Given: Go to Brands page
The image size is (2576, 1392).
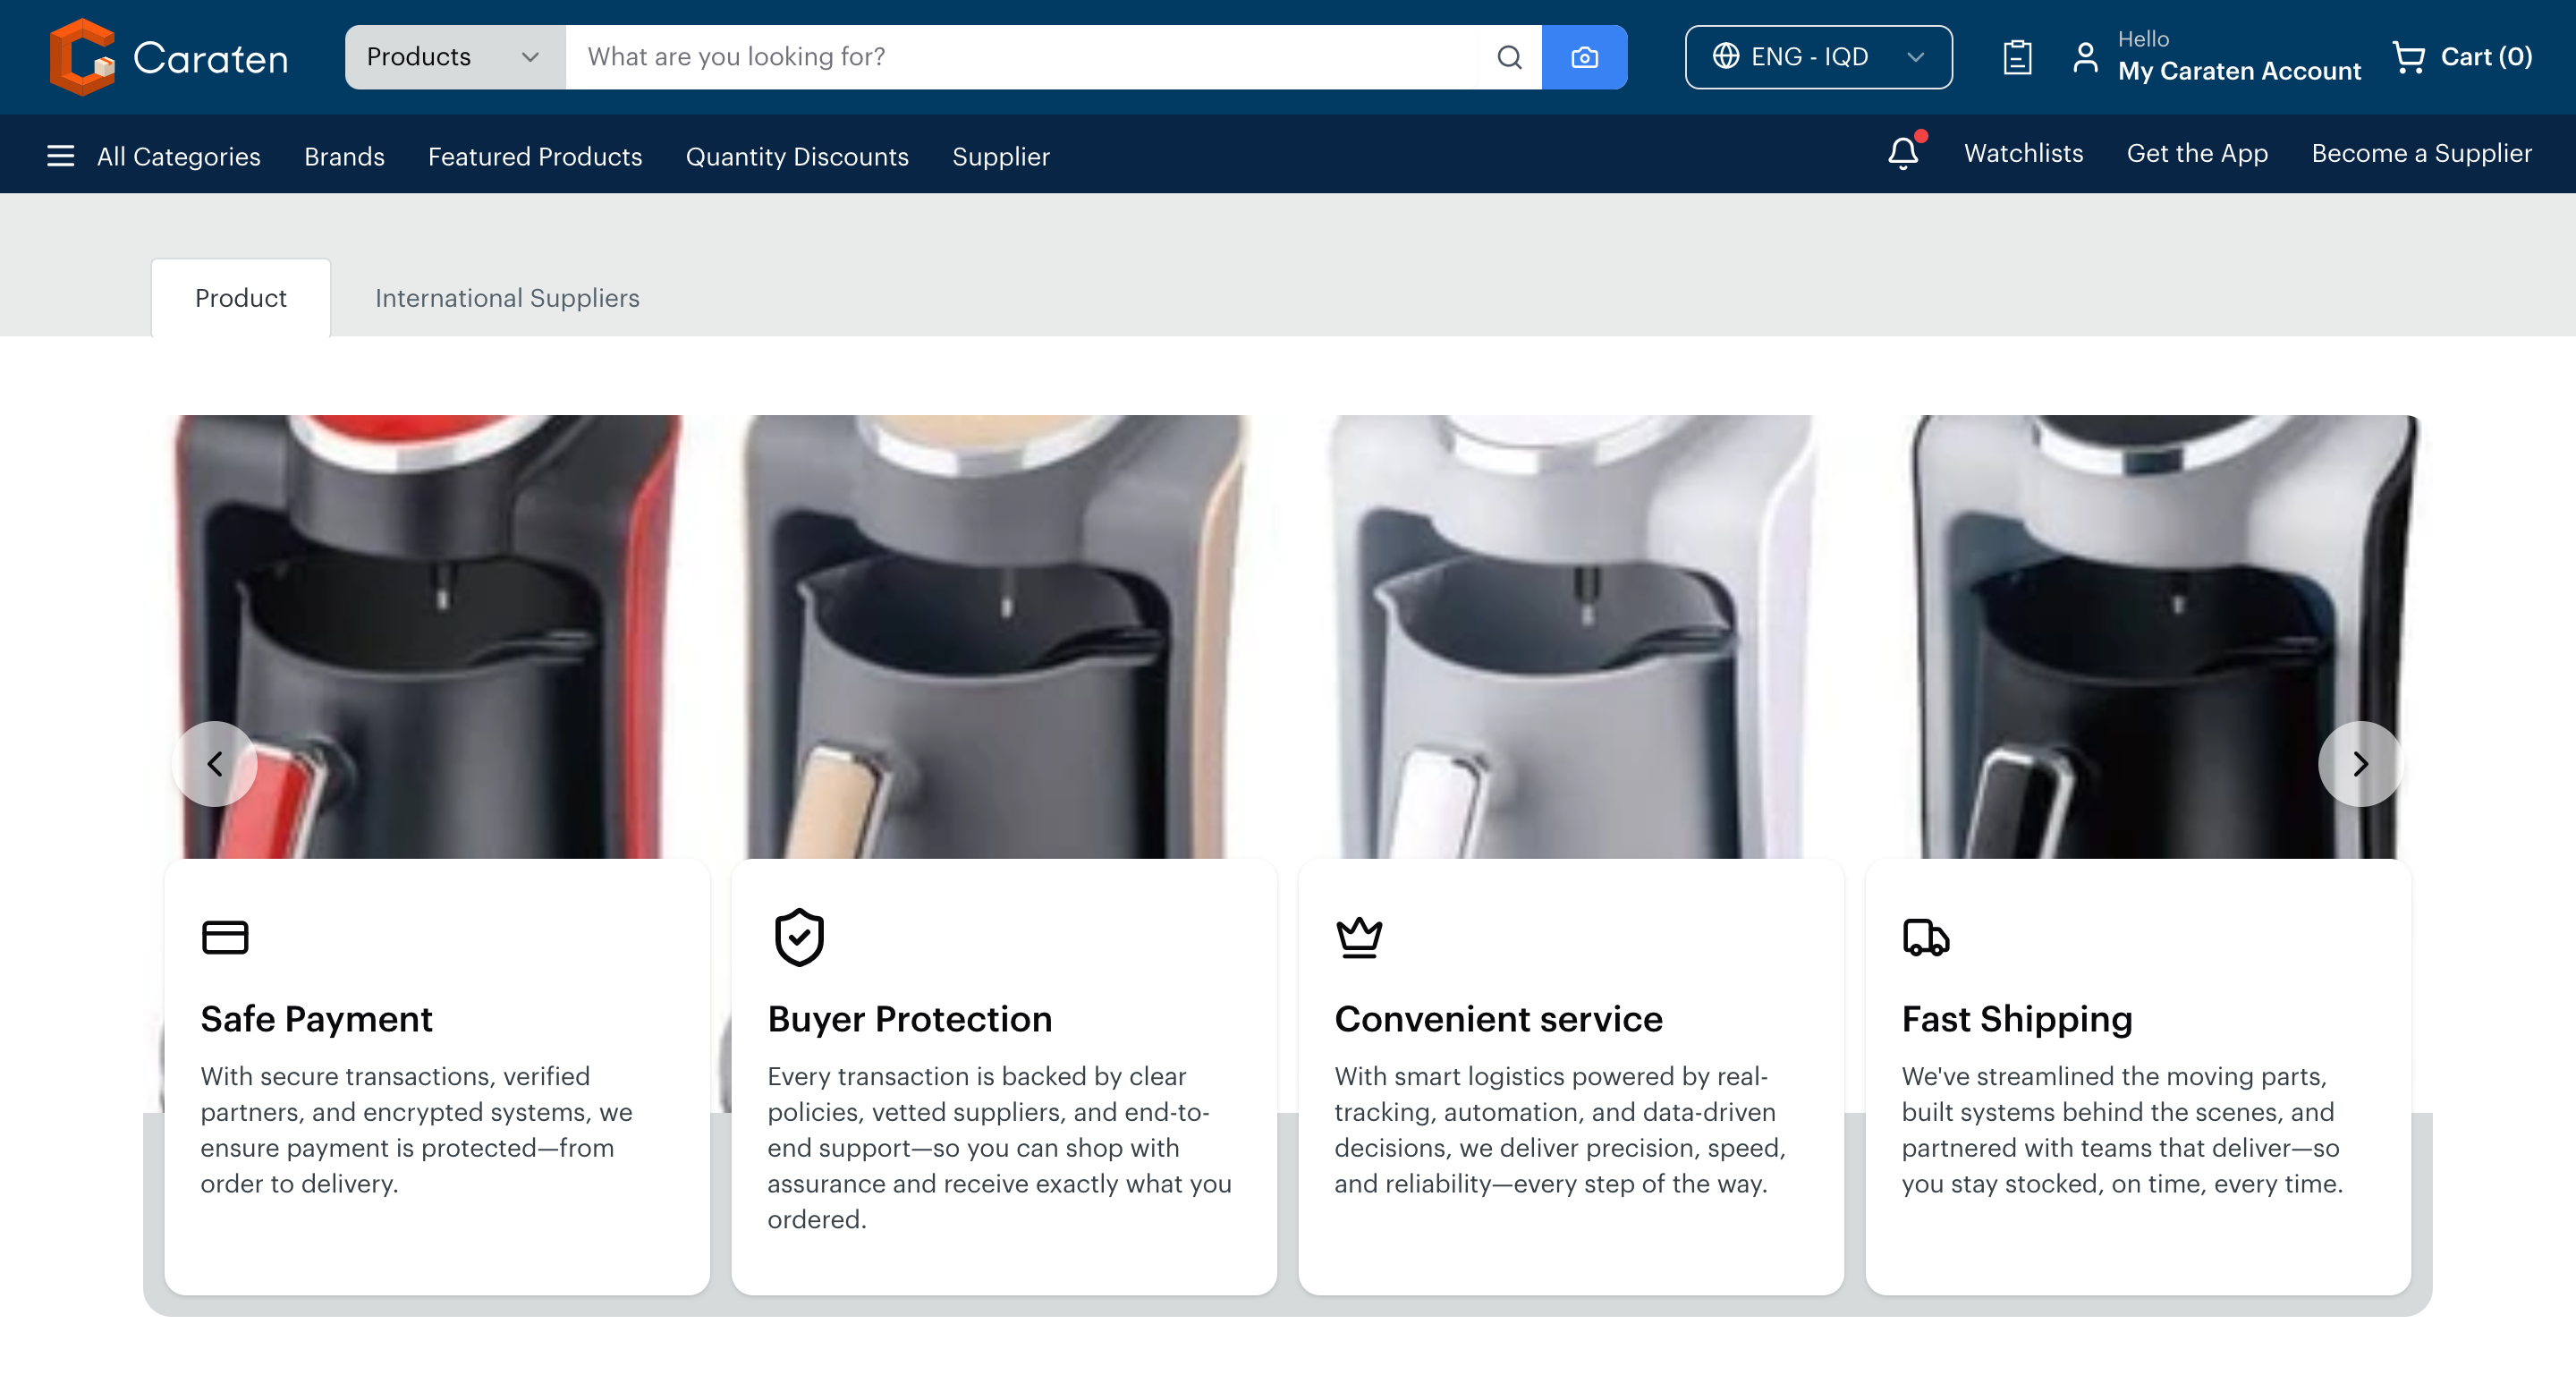Looking at the screenshot, I should tap(344, 156).
